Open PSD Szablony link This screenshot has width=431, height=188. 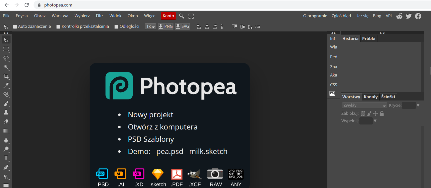151,139
